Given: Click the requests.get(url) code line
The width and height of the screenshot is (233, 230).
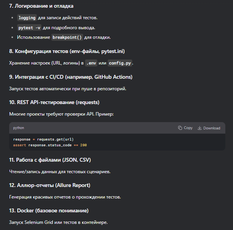Looking at the screenshot, I should [43, 139].
